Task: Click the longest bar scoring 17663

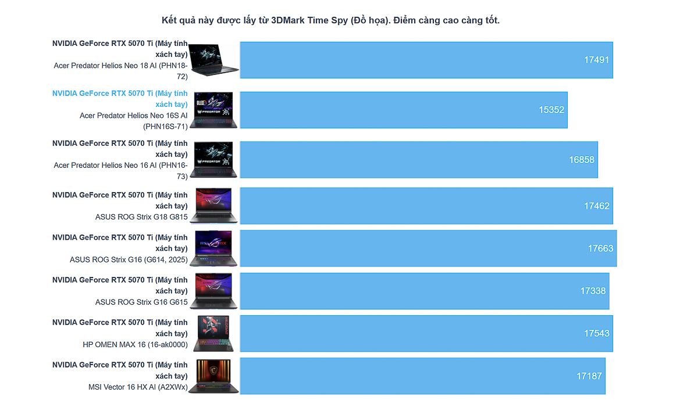Action: click(428, 248)
